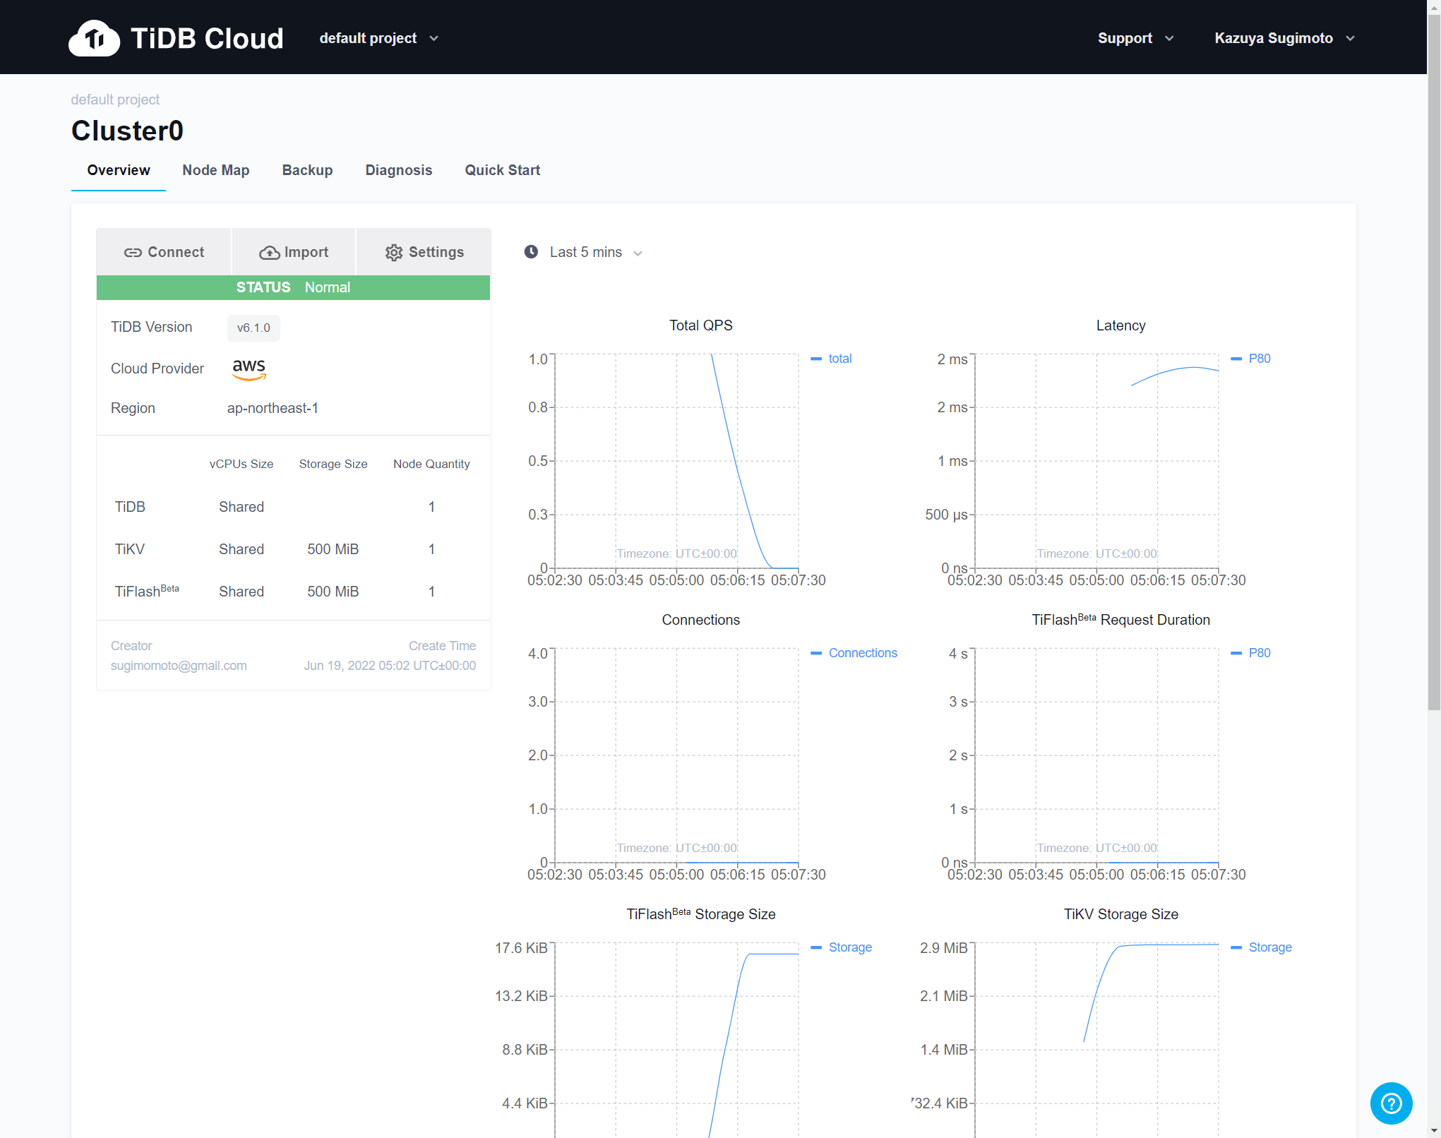
Task: Open the help question mark bubble
Action: (x=1391, y=1103)
